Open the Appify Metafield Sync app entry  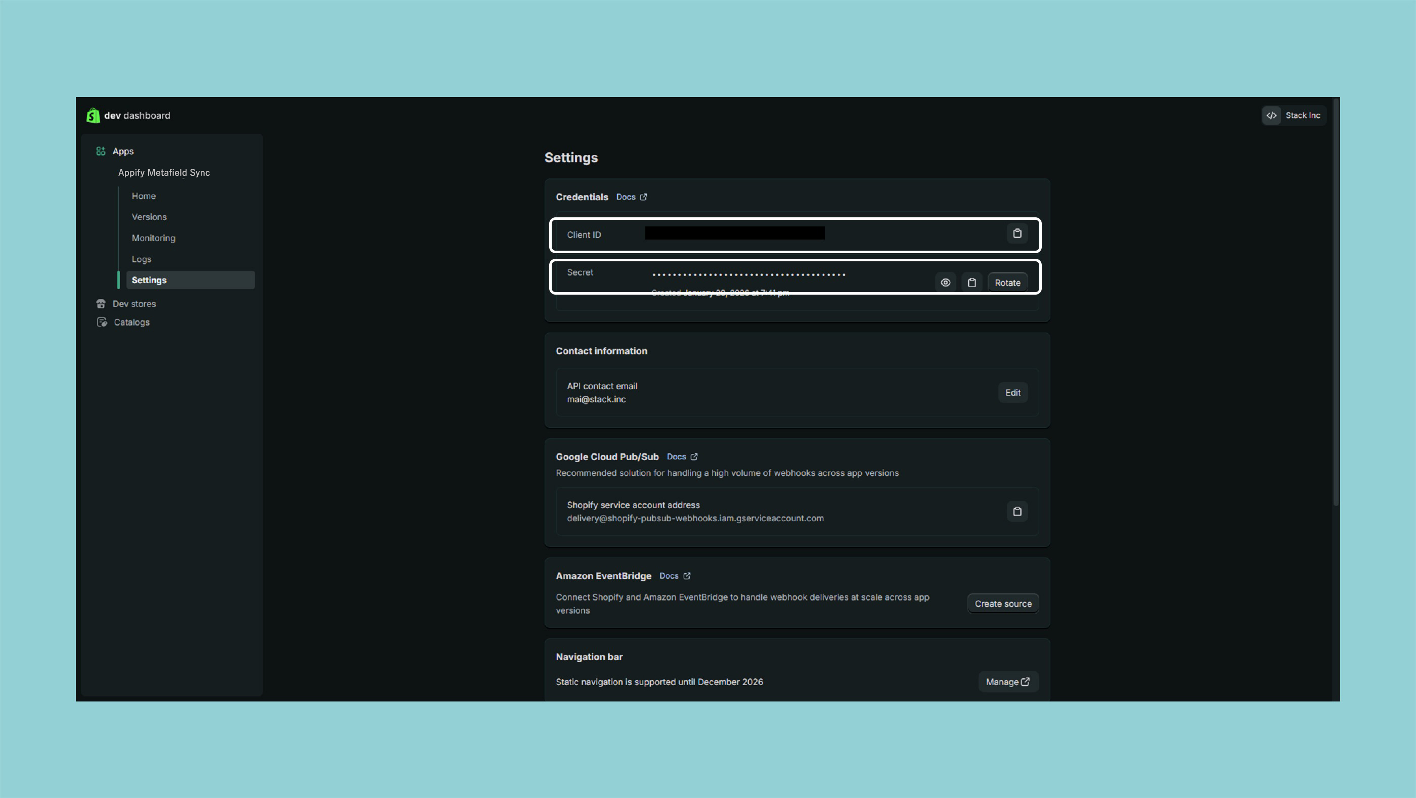pyautogui.click(x=164, y=172)
